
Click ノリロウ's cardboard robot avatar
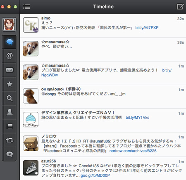(31, 143)
